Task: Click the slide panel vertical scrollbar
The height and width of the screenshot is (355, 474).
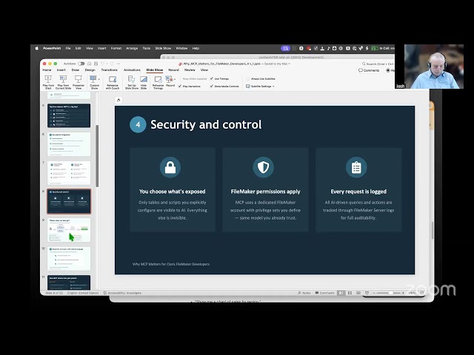Action: (x=97, y=156)
